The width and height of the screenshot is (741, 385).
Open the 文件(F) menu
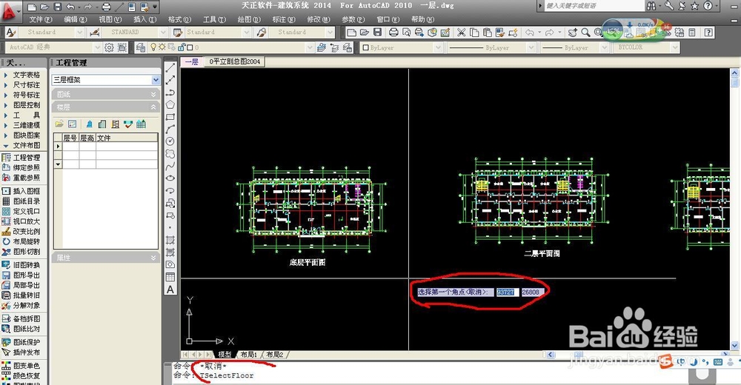(x=40, y=19)
